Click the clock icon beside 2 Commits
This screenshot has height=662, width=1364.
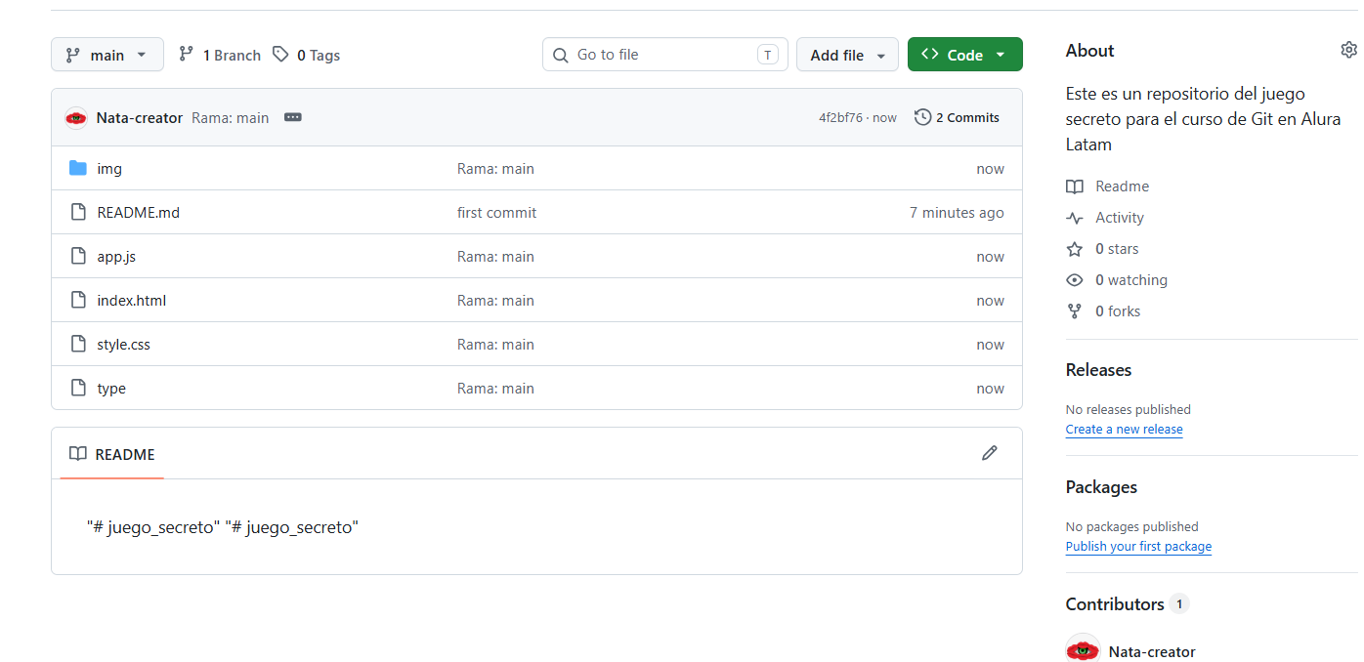pos(922,117)
